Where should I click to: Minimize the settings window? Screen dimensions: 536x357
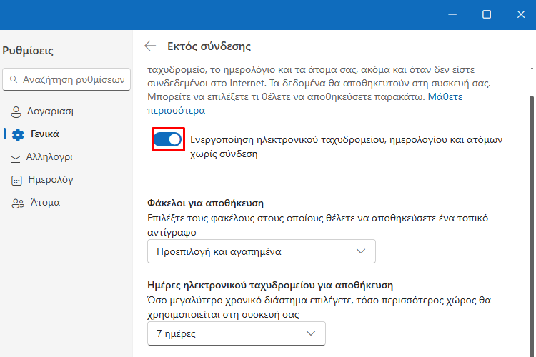point(452,14)
